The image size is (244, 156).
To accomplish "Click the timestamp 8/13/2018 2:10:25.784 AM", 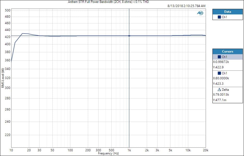I will pos(186,6).
